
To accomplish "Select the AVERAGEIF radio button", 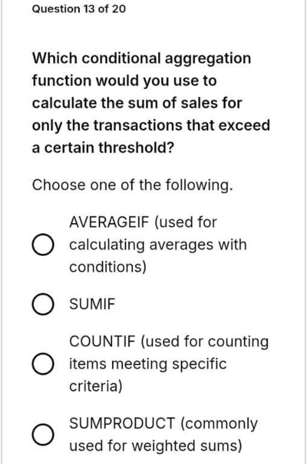I will (43, 245).
